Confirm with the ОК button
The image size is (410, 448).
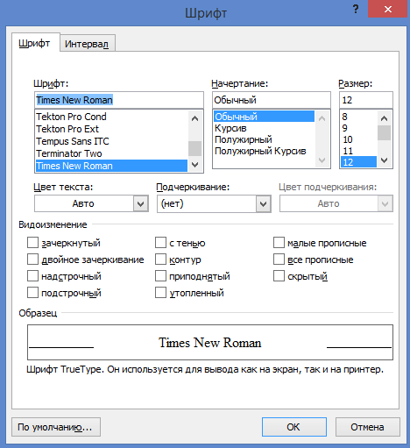click(294, 427)
